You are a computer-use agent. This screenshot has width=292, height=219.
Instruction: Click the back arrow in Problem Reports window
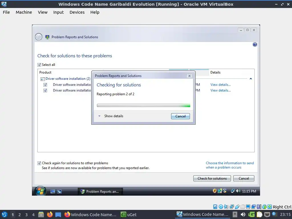38,37
